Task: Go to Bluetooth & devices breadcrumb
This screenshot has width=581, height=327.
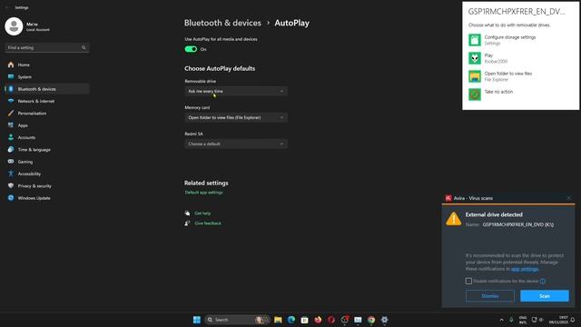Action: 222,23
